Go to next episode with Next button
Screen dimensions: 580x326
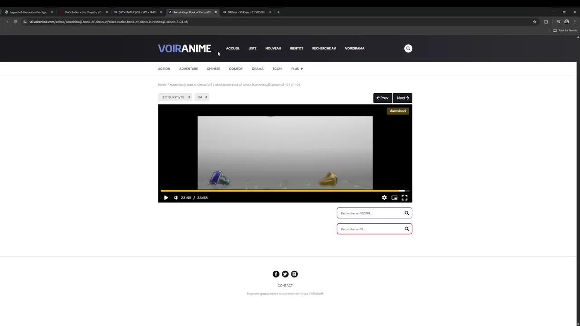click(402, 98)
